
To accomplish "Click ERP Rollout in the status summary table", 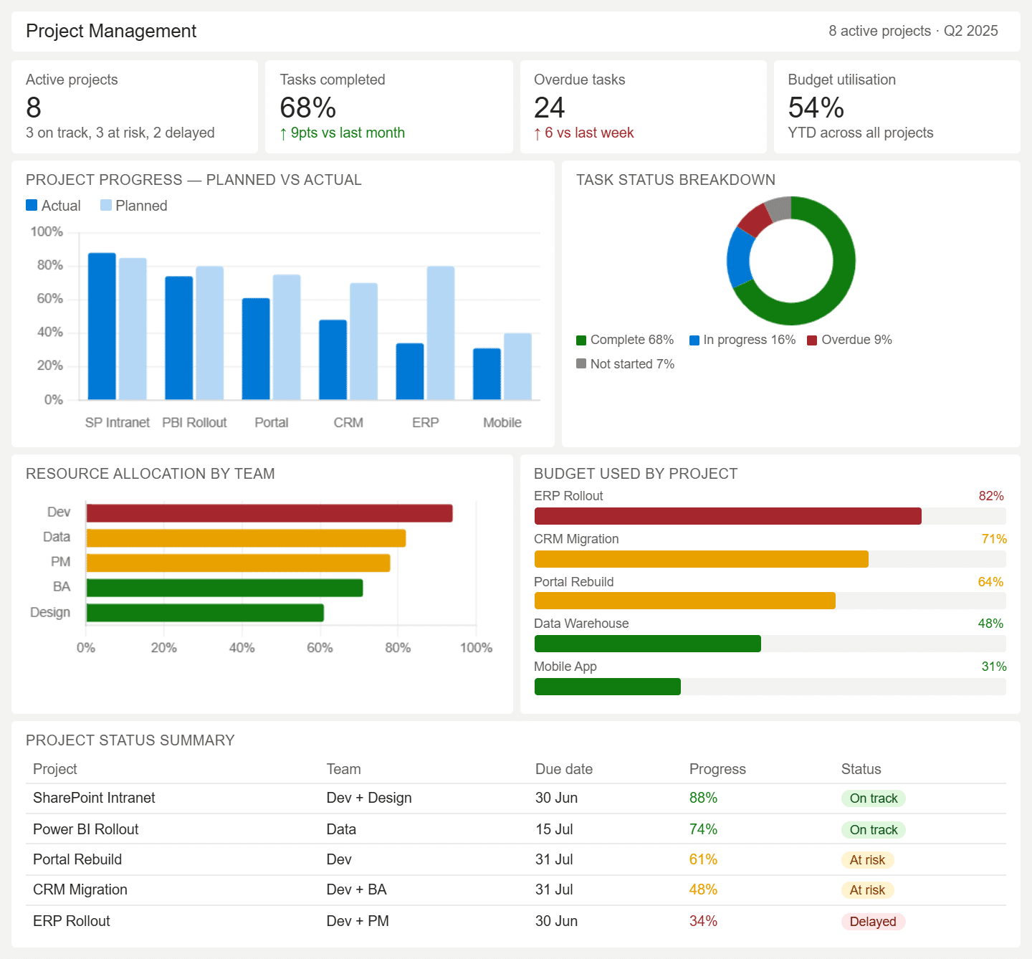I will click(72, 921).
